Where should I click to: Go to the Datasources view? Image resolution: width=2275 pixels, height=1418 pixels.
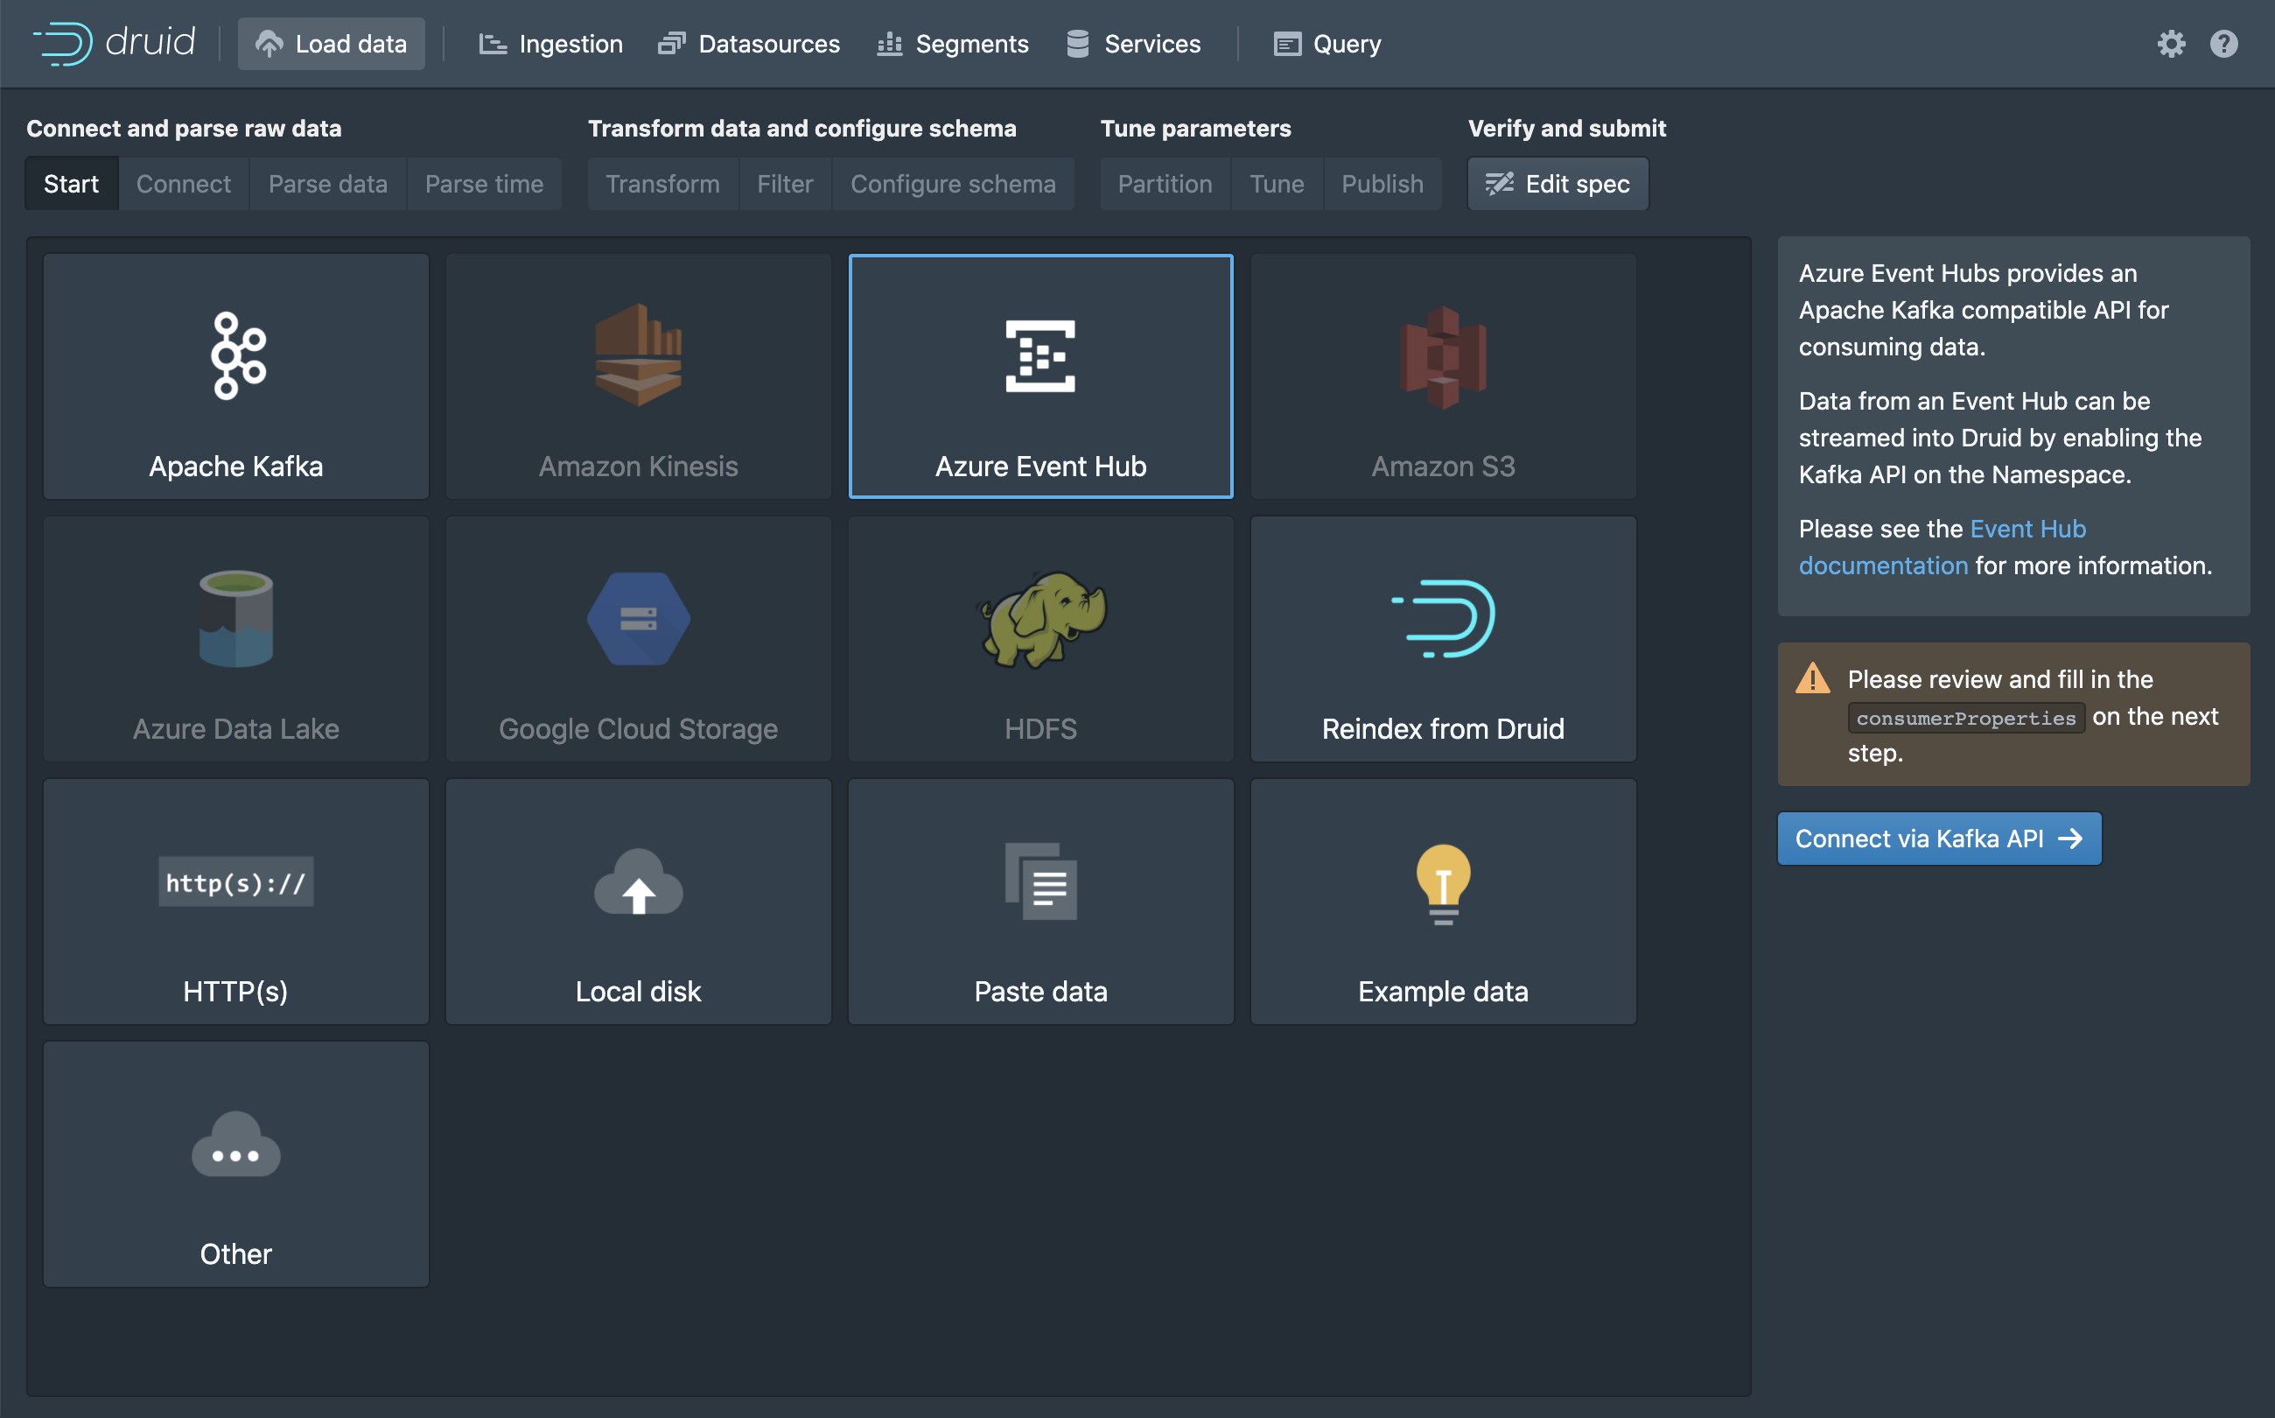pos(749,44)
